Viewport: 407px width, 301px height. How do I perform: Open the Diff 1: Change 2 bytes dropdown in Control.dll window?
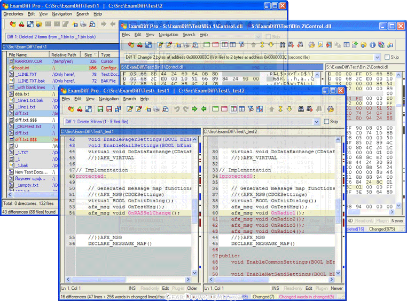point(377,57)
